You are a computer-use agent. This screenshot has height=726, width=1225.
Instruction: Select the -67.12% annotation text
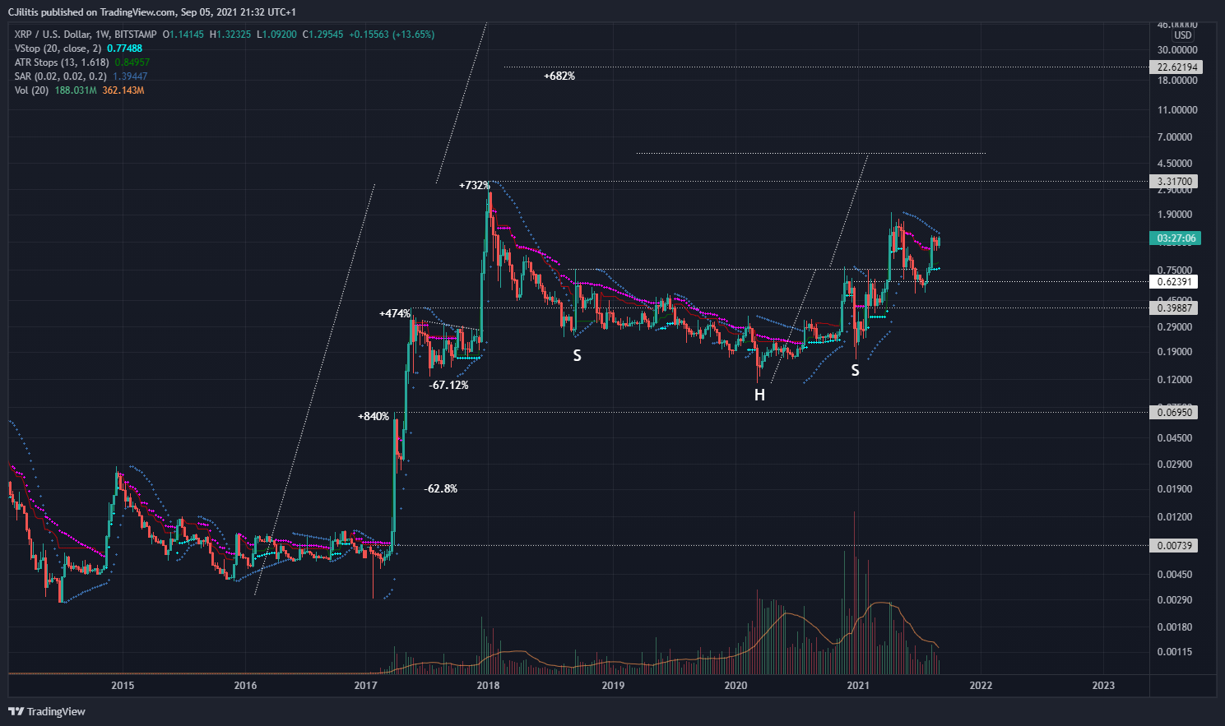pos(449,386)
